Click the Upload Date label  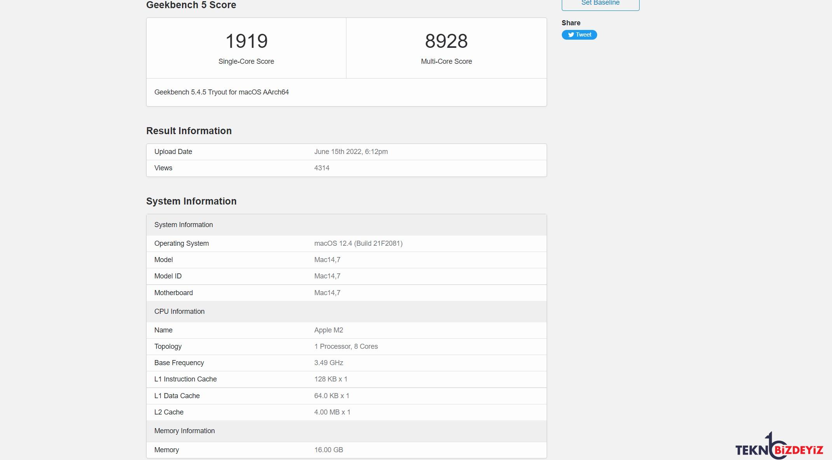[x=173, y=152]
